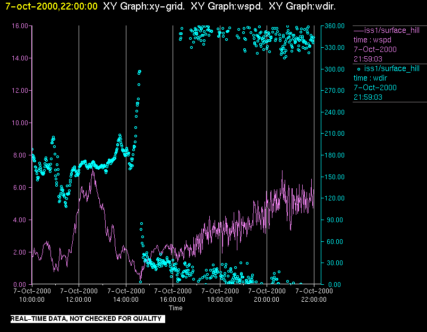Click left axis label 14.00
The height and width of the screenshot is (332, 427).
click(x=20, y=58)
